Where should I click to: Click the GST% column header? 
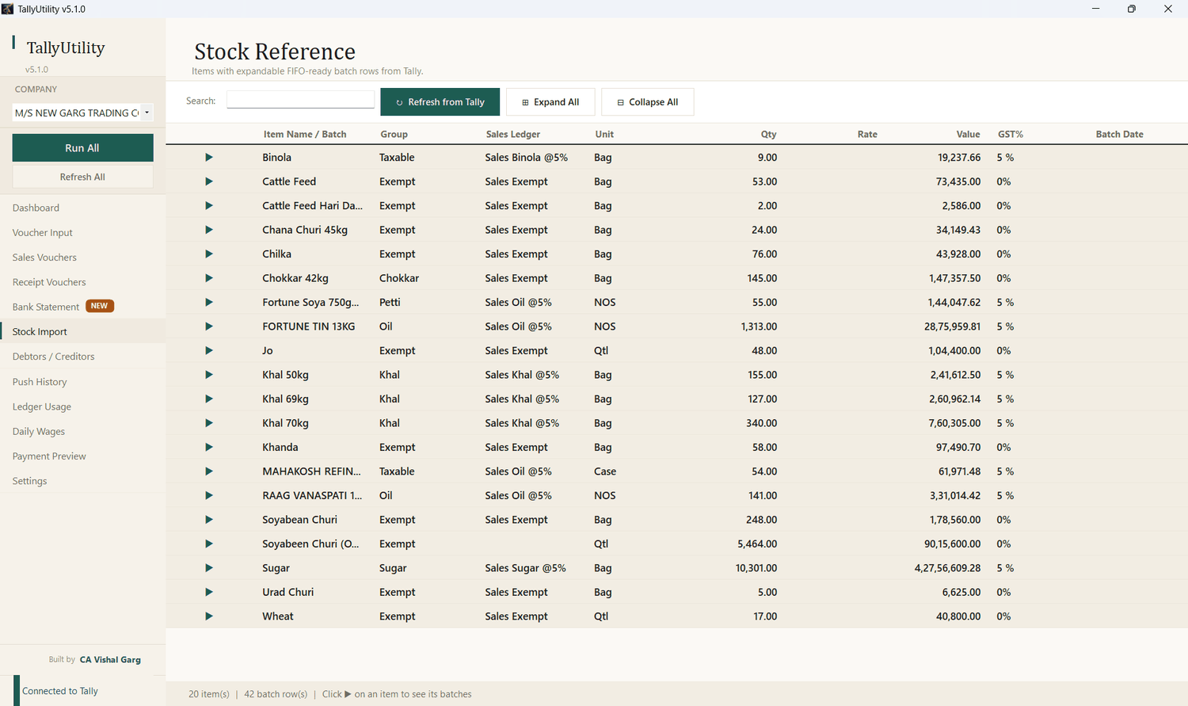click(1011, 135)
